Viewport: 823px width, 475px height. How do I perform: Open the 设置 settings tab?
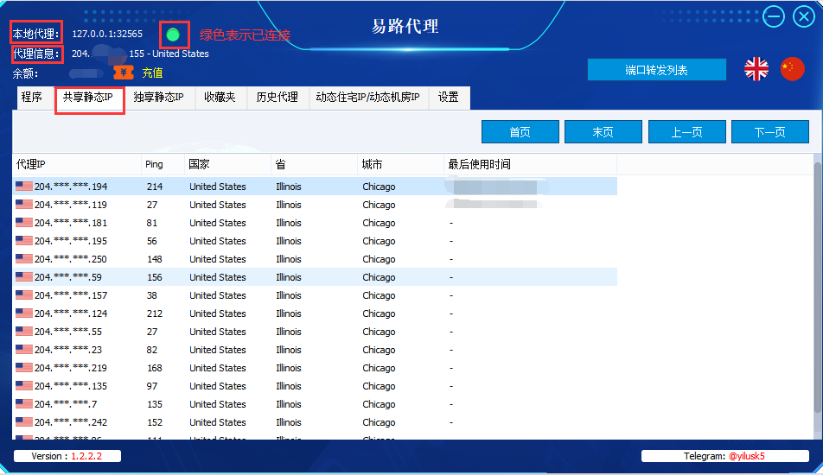[x=449, y=98]
